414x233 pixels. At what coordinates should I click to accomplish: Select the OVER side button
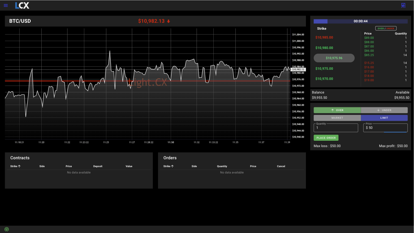click(x=337, y=110)
